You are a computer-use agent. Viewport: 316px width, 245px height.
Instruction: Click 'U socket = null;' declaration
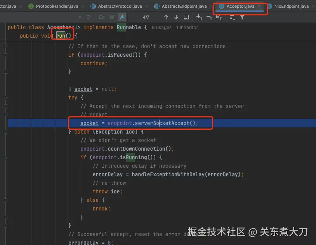tap(92, 89)
